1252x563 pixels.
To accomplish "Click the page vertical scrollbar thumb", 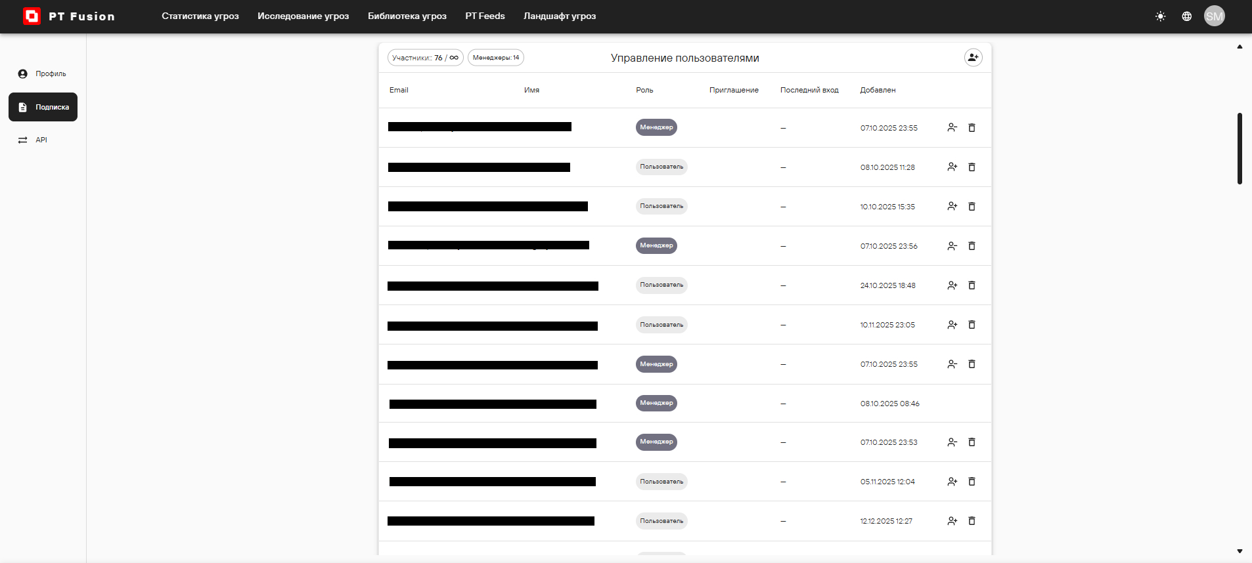I will point(1240,148).
